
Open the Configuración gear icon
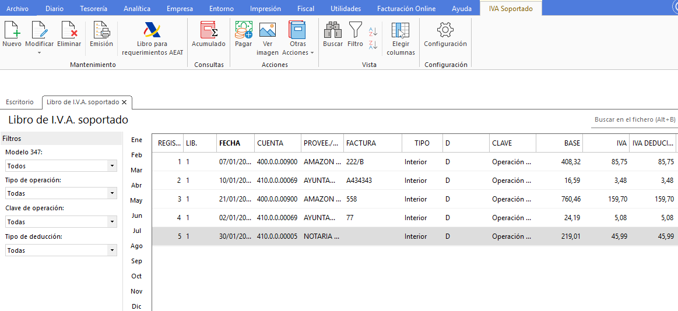pos(445,30)
